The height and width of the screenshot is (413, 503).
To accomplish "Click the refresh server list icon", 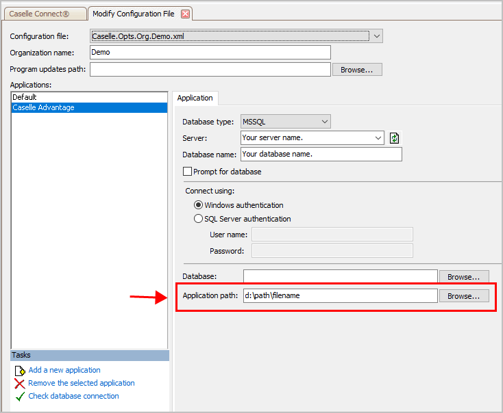I will pos(394,138).
